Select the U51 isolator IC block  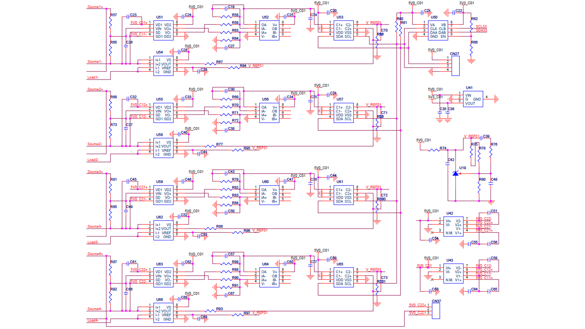tap(163, 30)
